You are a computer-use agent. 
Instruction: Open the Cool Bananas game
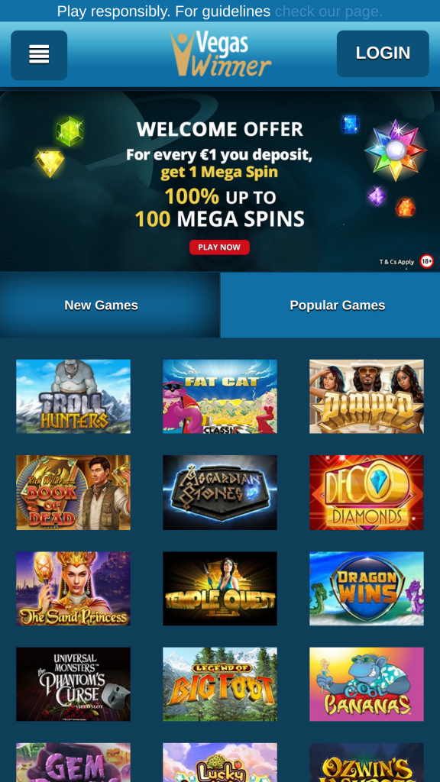point(367,684)
